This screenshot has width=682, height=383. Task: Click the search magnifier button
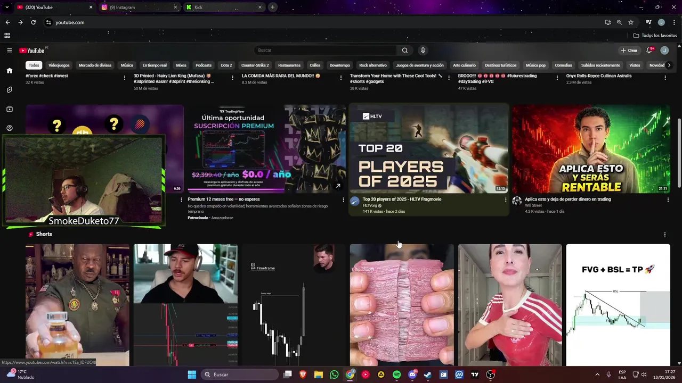tap(405, 51)
